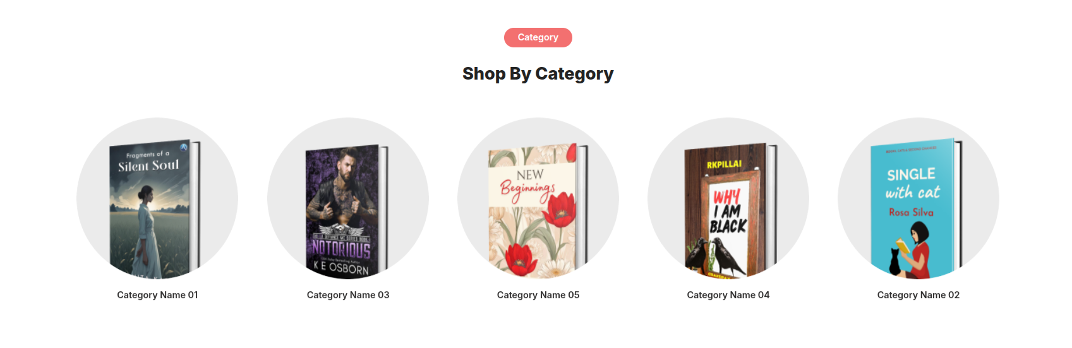Select the "Notorious" book cover image

pos(344,210)
